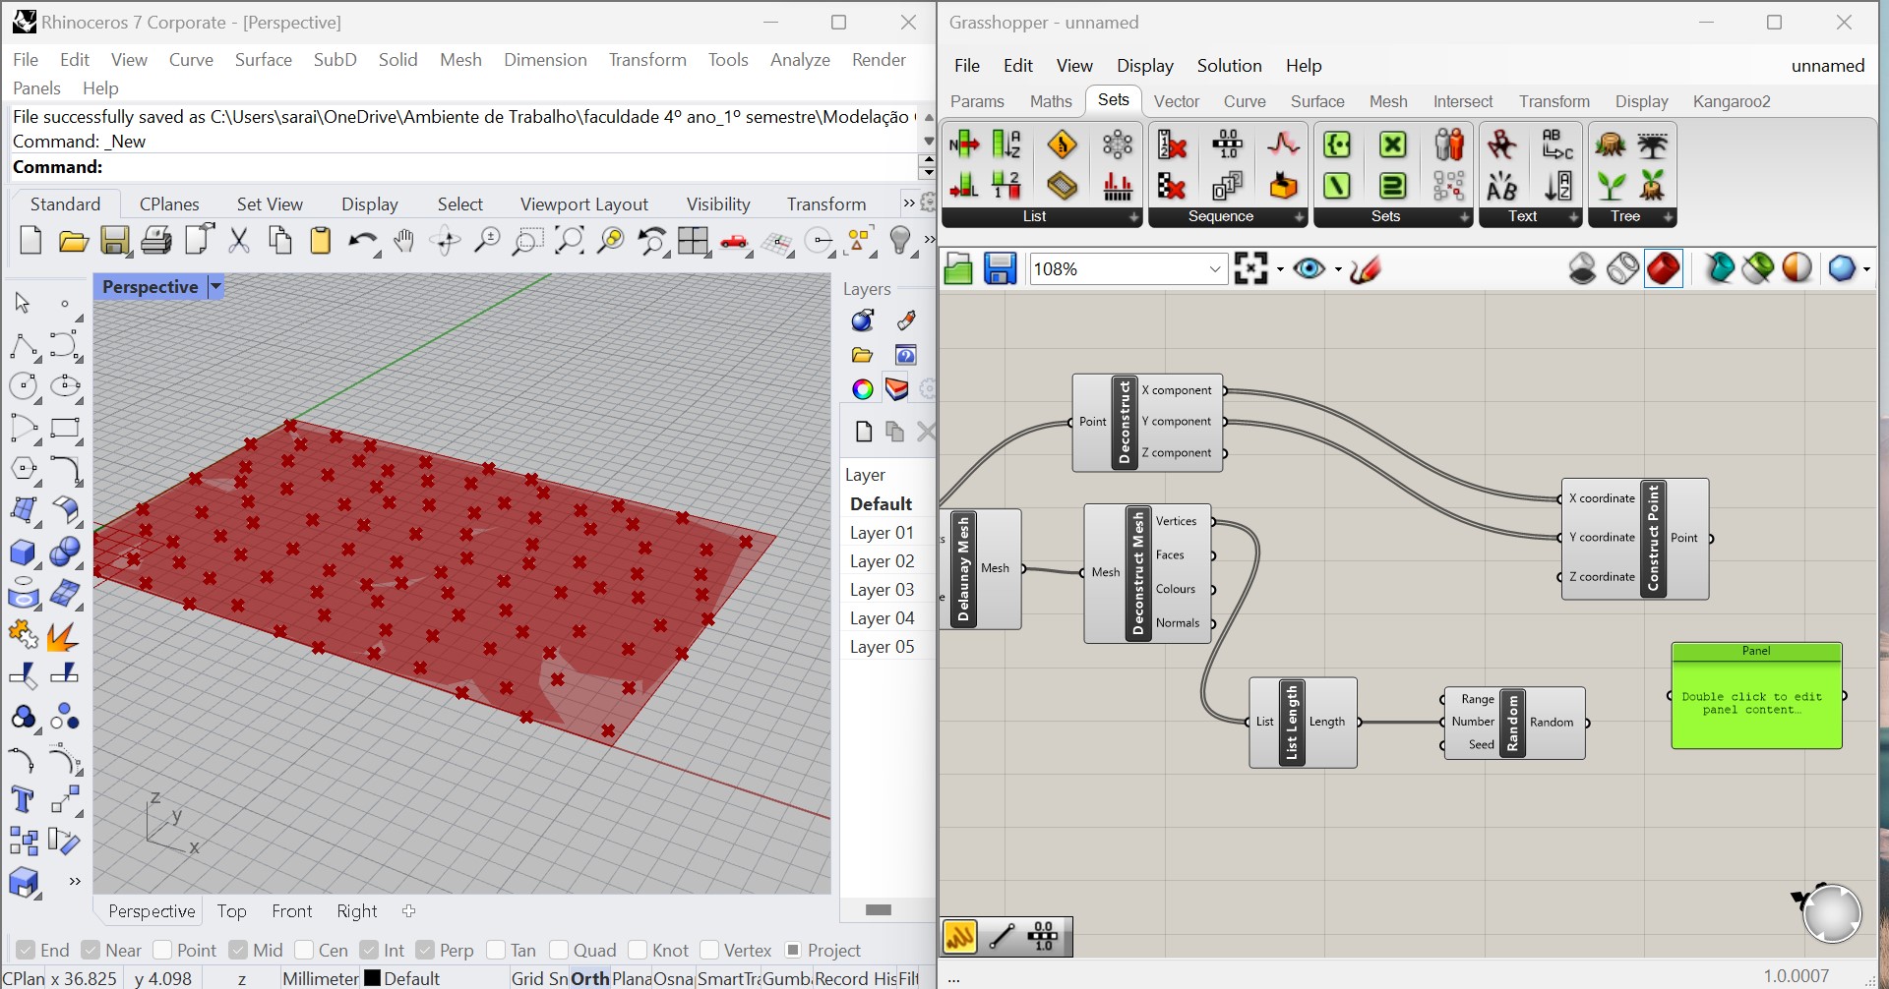The height and width of the screenshot is (989, 1889).
Task: Click the Paste clipboard icon in Rhino
Action: [x=321, y=241]
